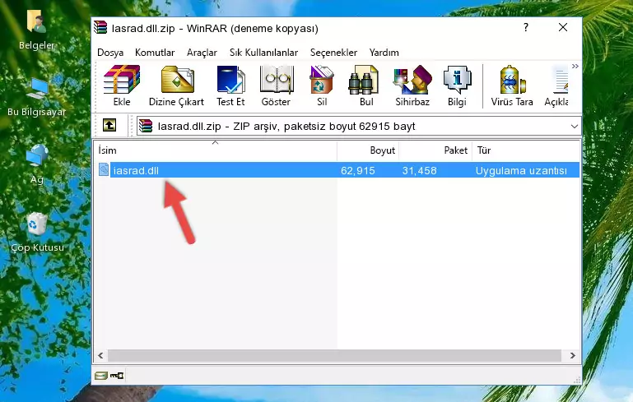Open the Seçenekler menu

click(333, 53)
